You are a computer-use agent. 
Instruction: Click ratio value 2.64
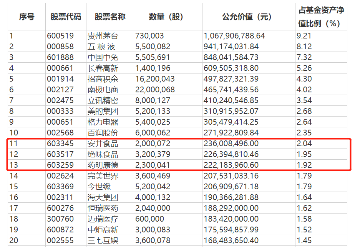(x=304, y=122)
